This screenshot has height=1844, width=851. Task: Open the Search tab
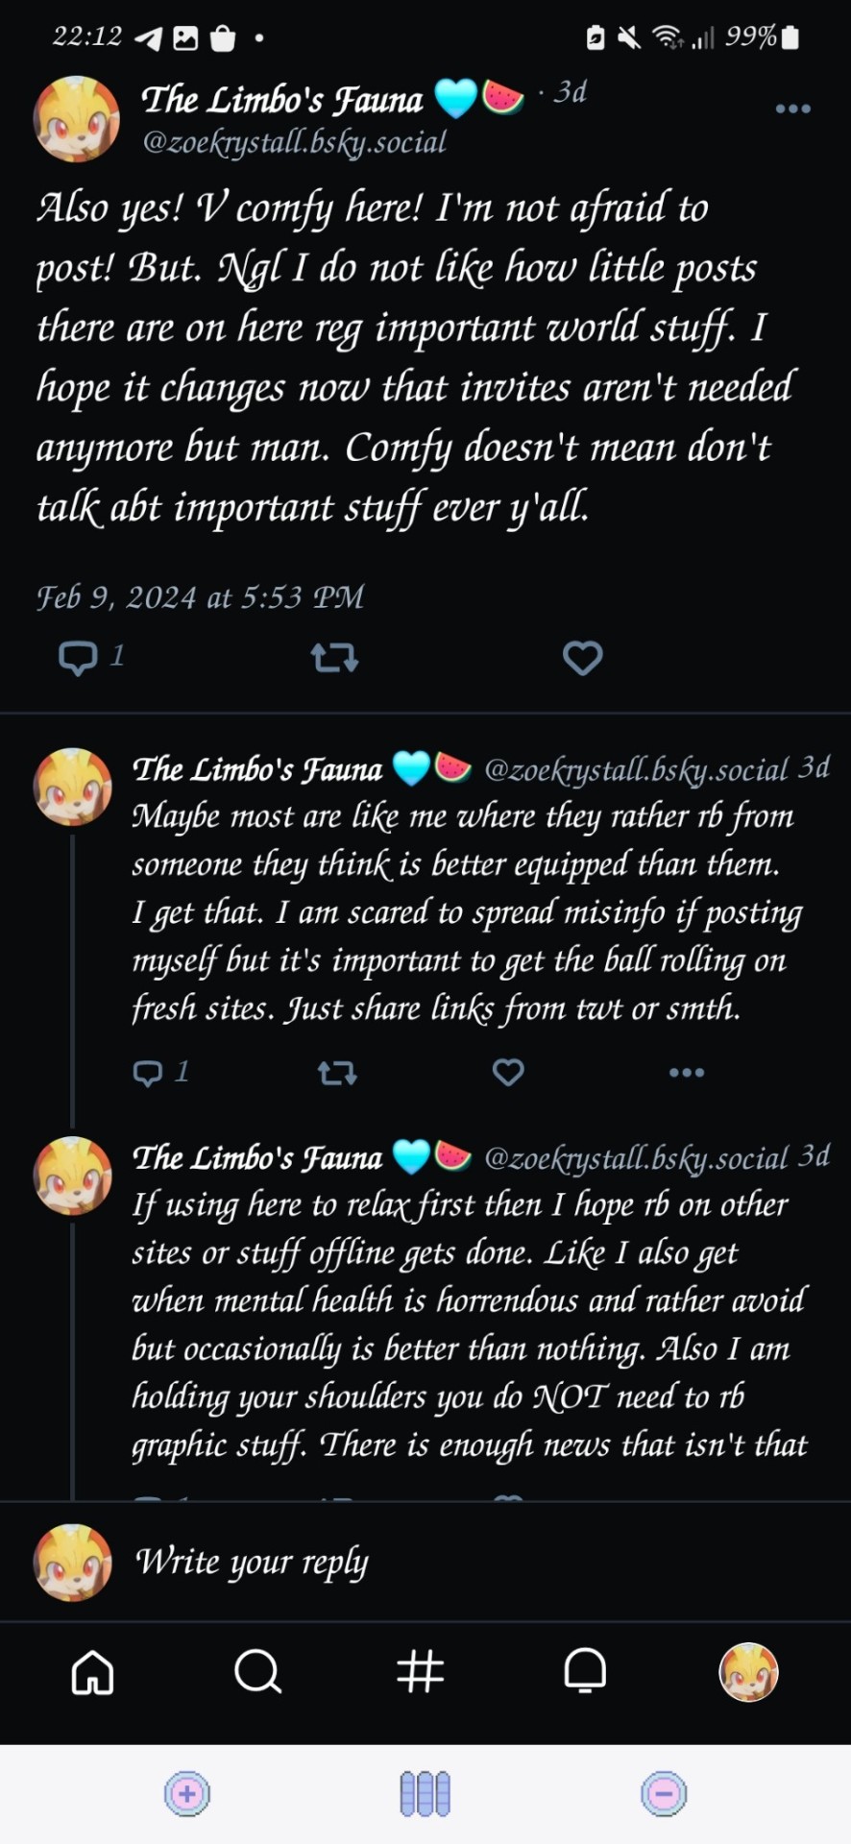(257, 1672)
